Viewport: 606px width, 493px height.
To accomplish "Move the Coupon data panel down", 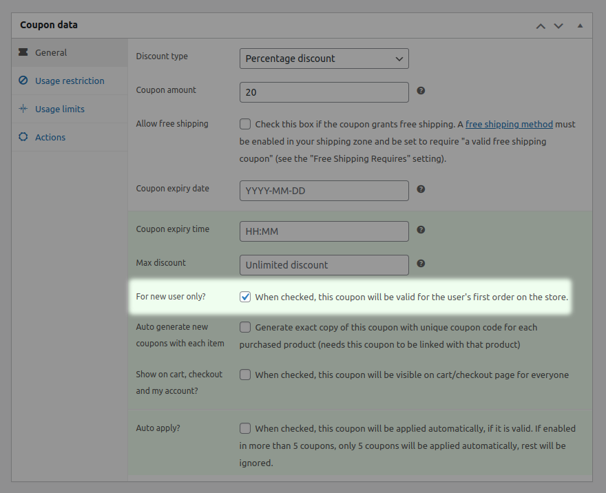I will tap(558, 25).
